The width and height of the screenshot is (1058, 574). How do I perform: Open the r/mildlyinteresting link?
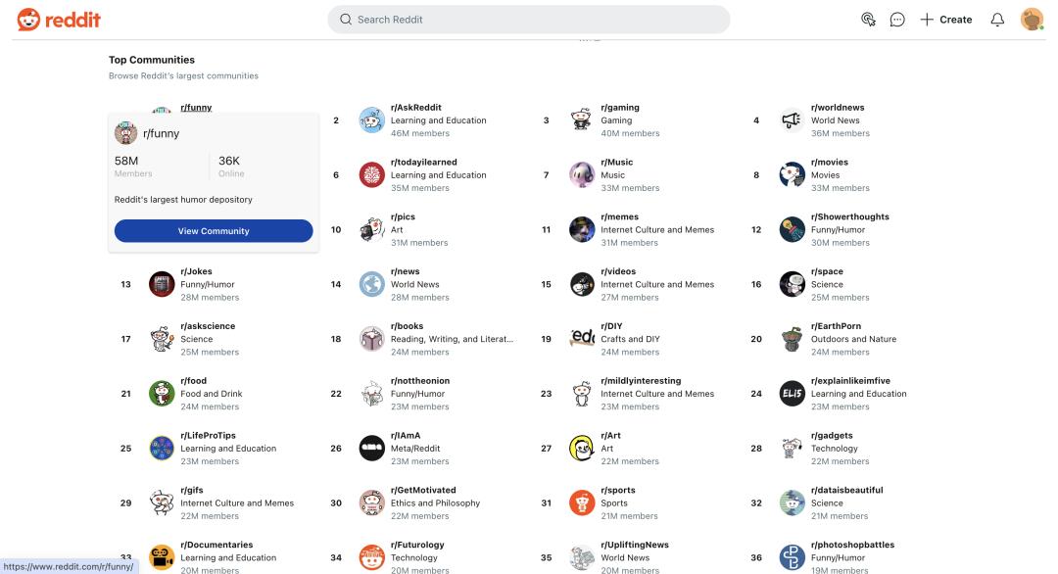pos(641,380)
